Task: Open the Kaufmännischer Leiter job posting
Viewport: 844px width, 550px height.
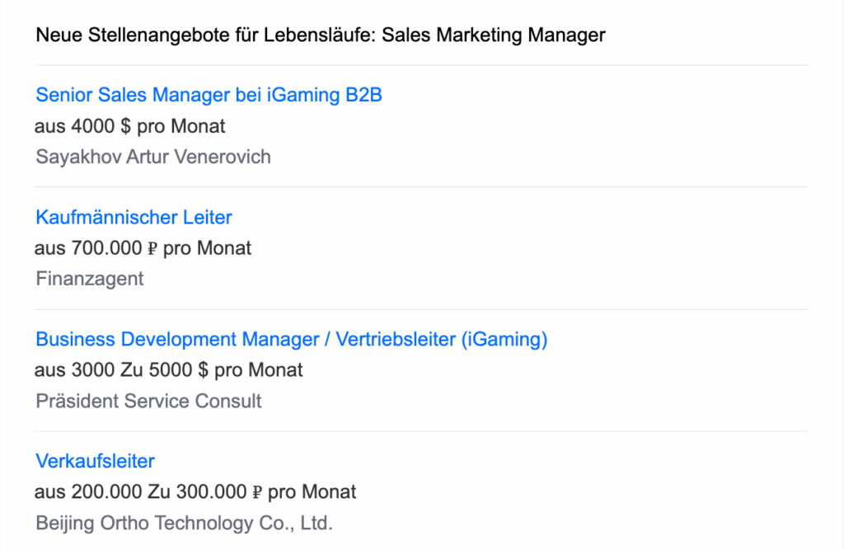Action: click(134, 217)
